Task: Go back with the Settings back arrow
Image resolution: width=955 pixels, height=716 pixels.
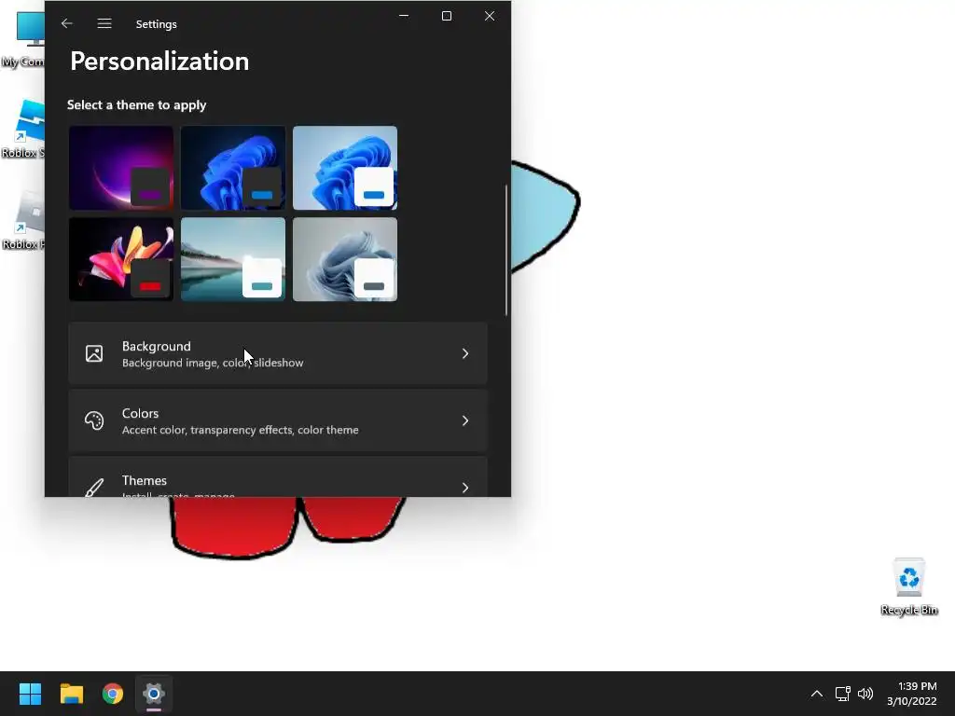Action: (x=67, y=23)
